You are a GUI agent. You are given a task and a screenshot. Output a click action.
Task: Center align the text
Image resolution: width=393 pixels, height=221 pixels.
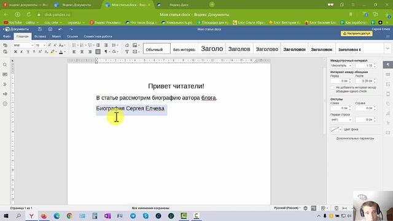tap(82, 52)
